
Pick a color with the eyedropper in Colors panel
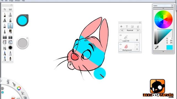[157, 47]
